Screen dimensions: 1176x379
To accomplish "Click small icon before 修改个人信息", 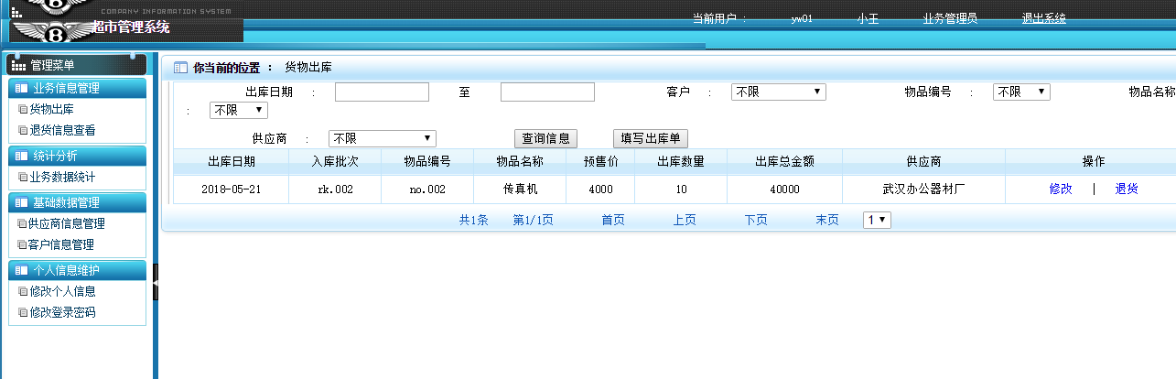I will coord(23,292).
